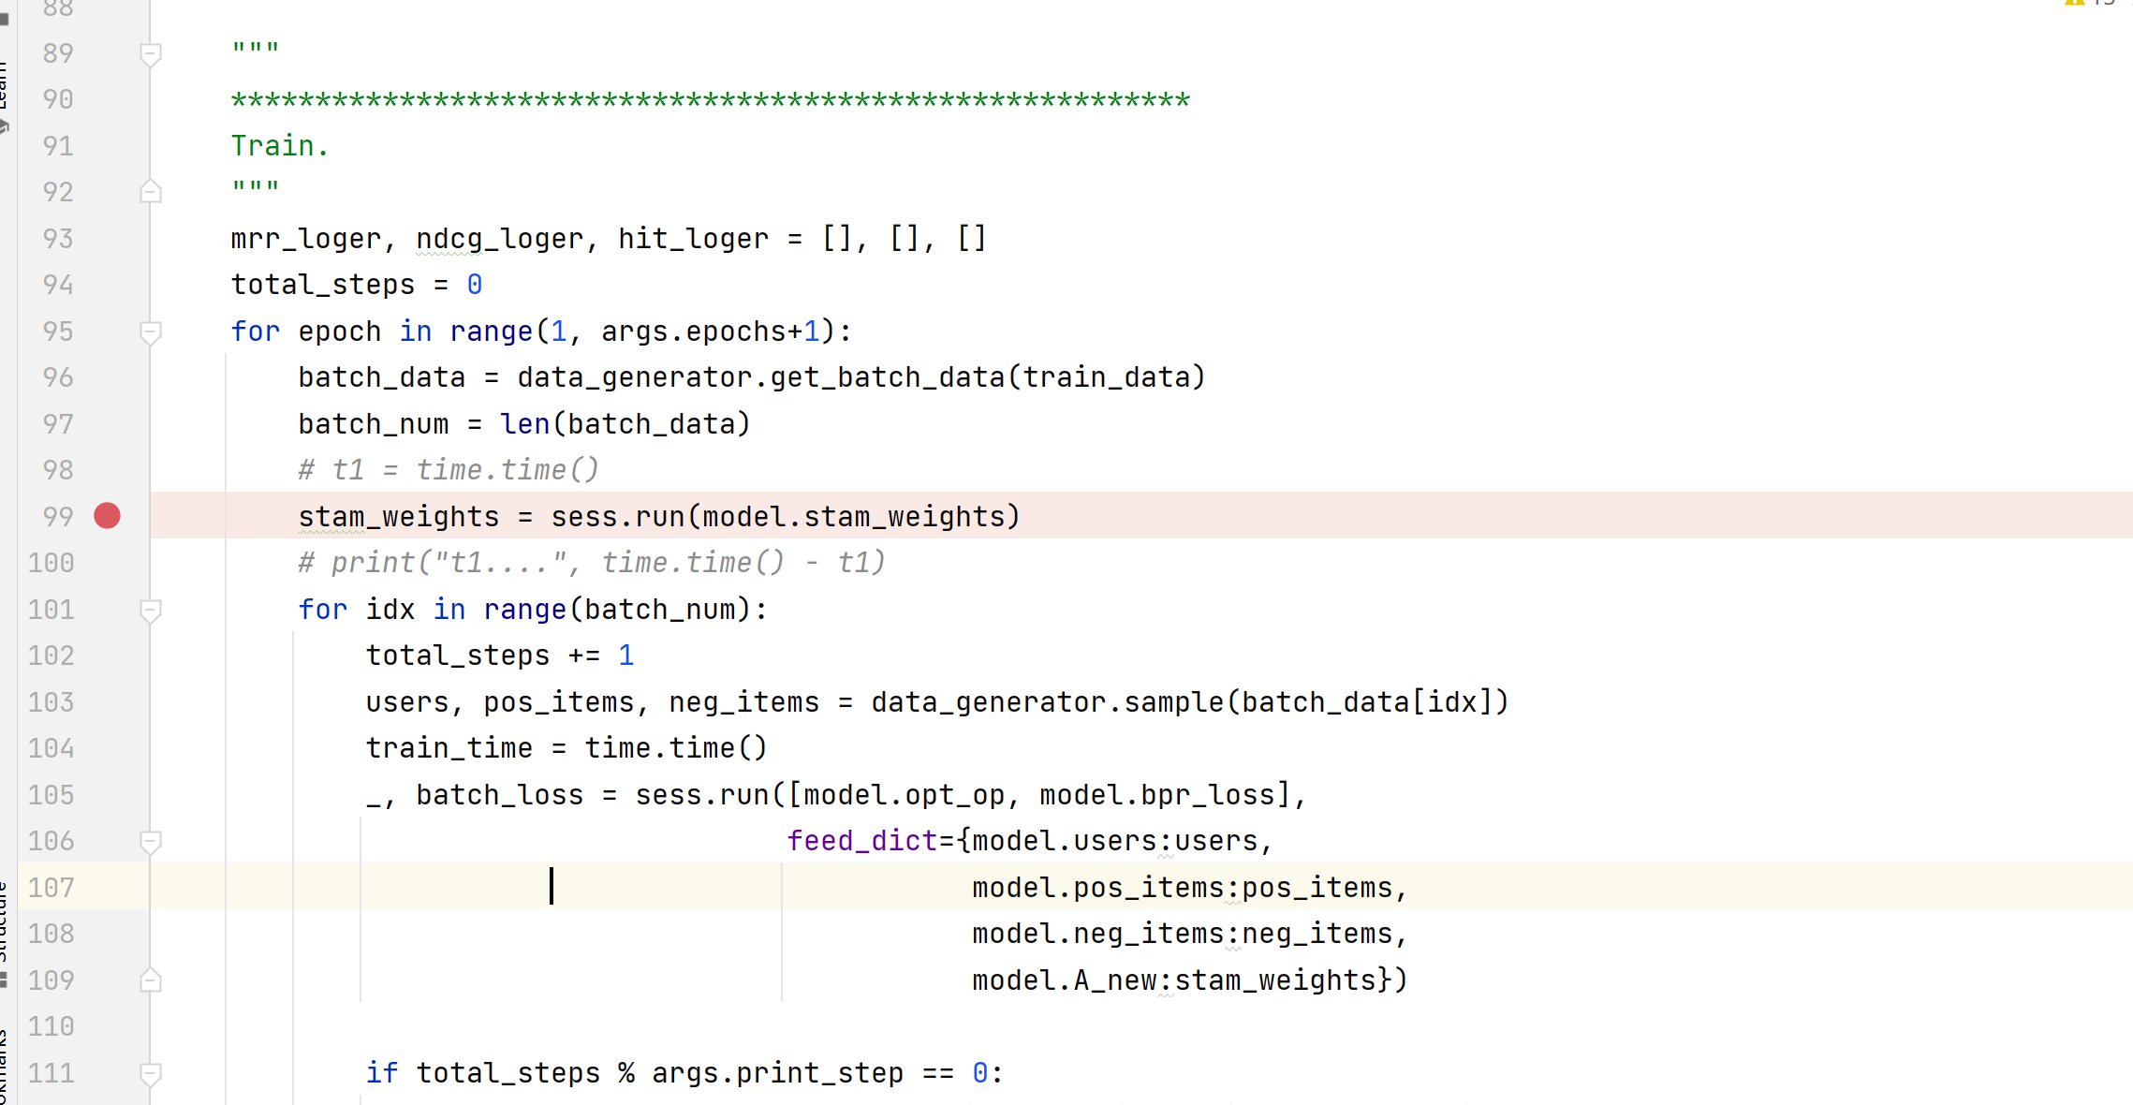This screenshot has height=1105, width=2133.
Task: Click line number 94 in the gutter
Action: [x=56, y=284]
